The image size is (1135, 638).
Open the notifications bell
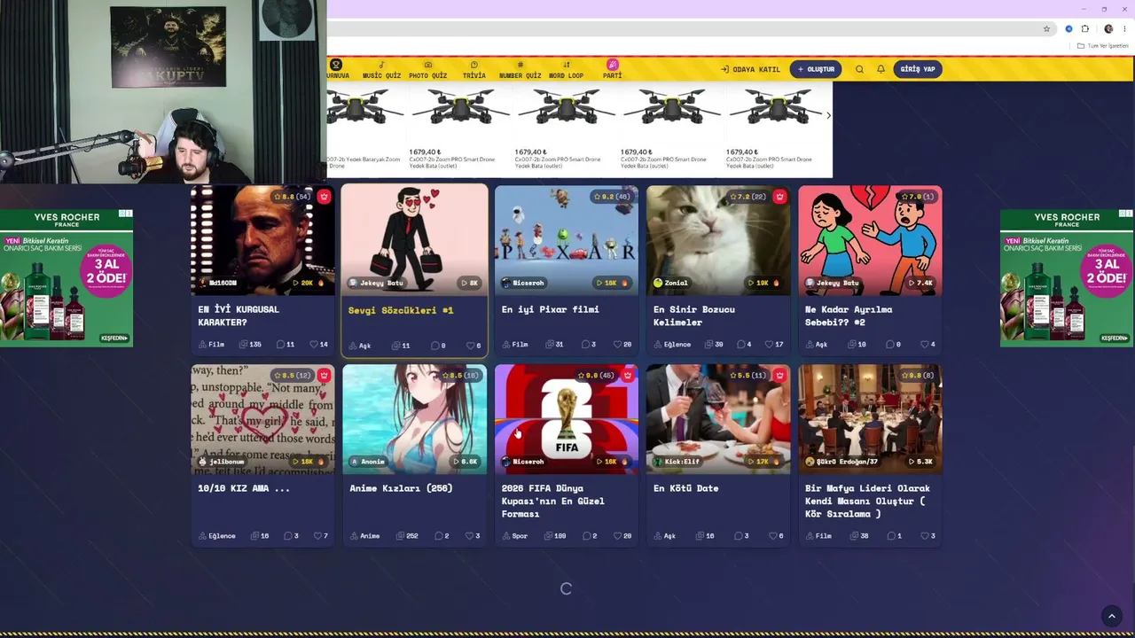(881, 69)
